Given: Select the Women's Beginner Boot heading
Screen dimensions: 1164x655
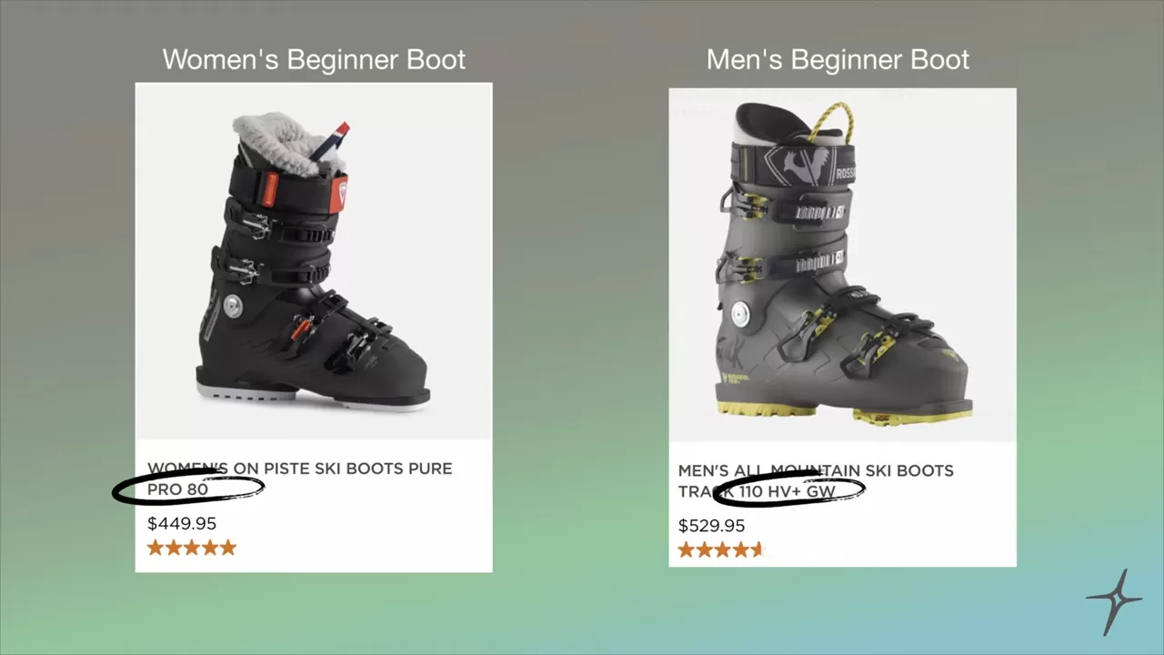Looking at the screenshot, I should coord(314,60).
